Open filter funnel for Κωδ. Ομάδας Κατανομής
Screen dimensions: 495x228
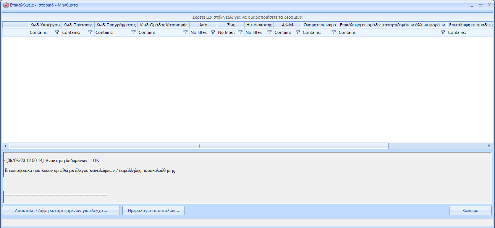click(185, 33)
